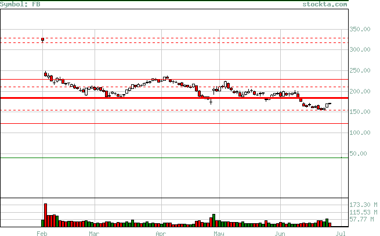Click the 57.77 M volume label
This screenshot has height=236, width=380.
[361, 219]
